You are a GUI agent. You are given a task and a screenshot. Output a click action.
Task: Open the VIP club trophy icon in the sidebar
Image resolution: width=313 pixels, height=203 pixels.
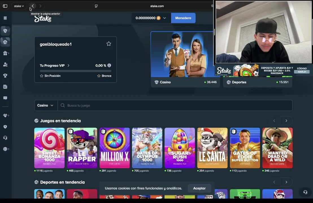click(x=5, y=76)
